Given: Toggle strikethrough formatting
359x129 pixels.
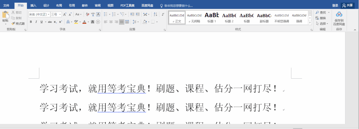Looking at the screenshot, I should [x=50, y=22].
